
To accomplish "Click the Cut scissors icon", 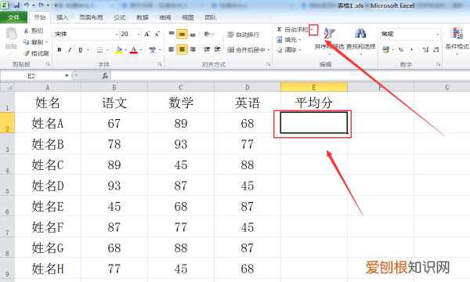I will 27,31.
